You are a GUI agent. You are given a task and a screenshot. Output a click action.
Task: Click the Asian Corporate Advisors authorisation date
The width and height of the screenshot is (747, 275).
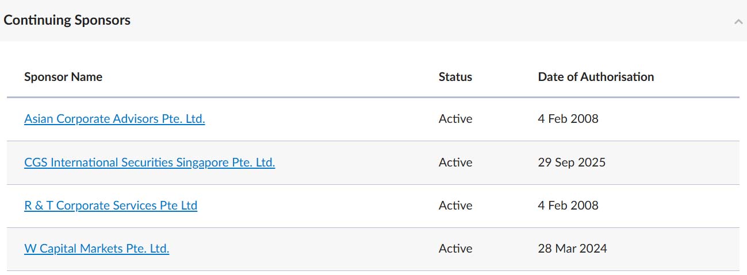tap(568, 119)
